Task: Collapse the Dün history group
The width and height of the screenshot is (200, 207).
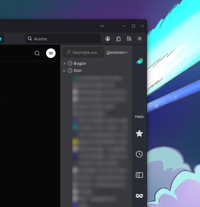Action: coord(64,71)
